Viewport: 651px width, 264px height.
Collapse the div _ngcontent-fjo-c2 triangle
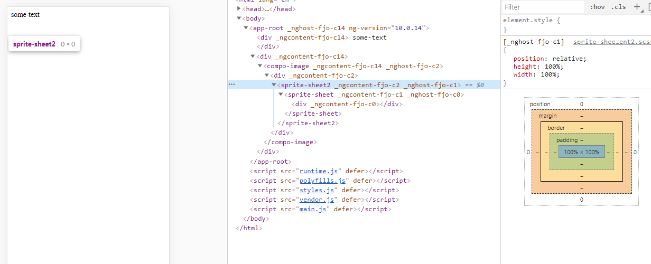[x=267, y=76]
